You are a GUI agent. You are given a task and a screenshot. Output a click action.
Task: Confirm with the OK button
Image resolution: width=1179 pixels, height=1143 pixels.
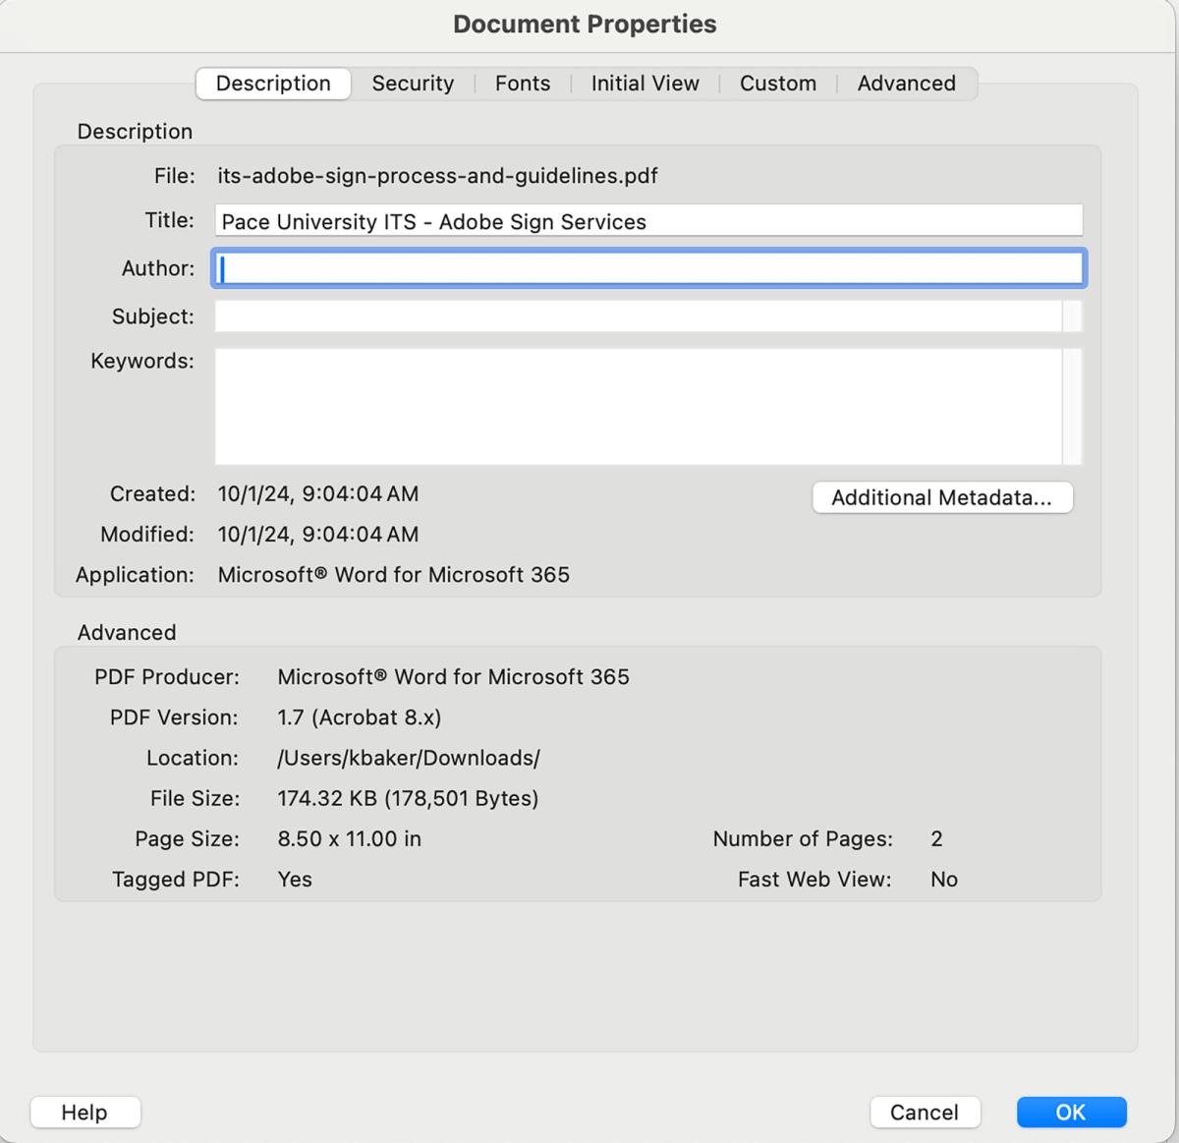pyautogui.click(x=1071, y=1112)
